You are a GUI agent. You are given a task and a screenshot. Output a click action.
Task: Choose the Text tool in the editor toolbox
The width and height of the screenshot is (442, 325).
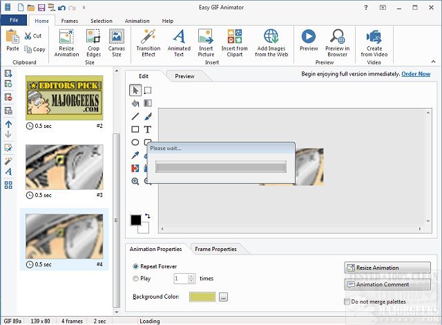[147, 129]
